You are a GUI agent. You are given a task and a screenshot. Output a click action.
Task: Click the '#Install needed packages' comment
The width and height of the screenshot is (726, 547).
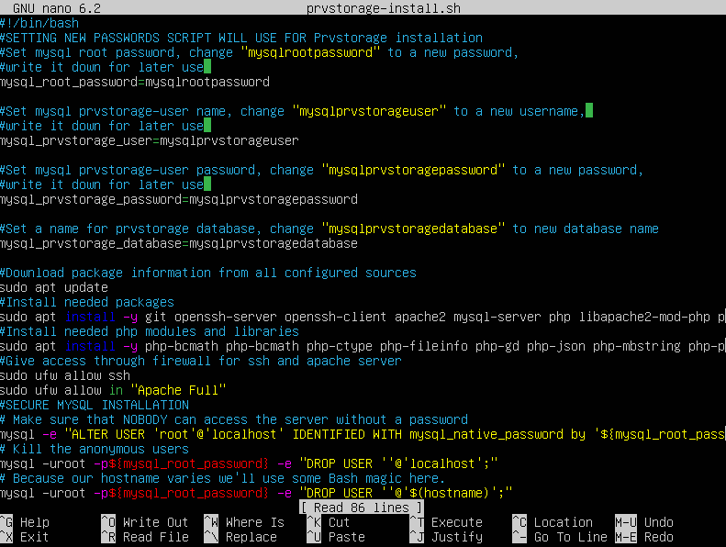click(x=87, y=302)
